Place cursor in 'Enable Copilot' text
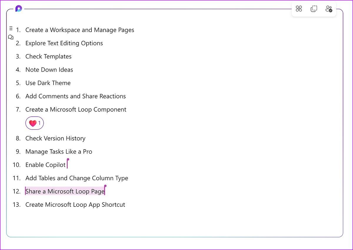353x250 pixels. tap(46, 165)
